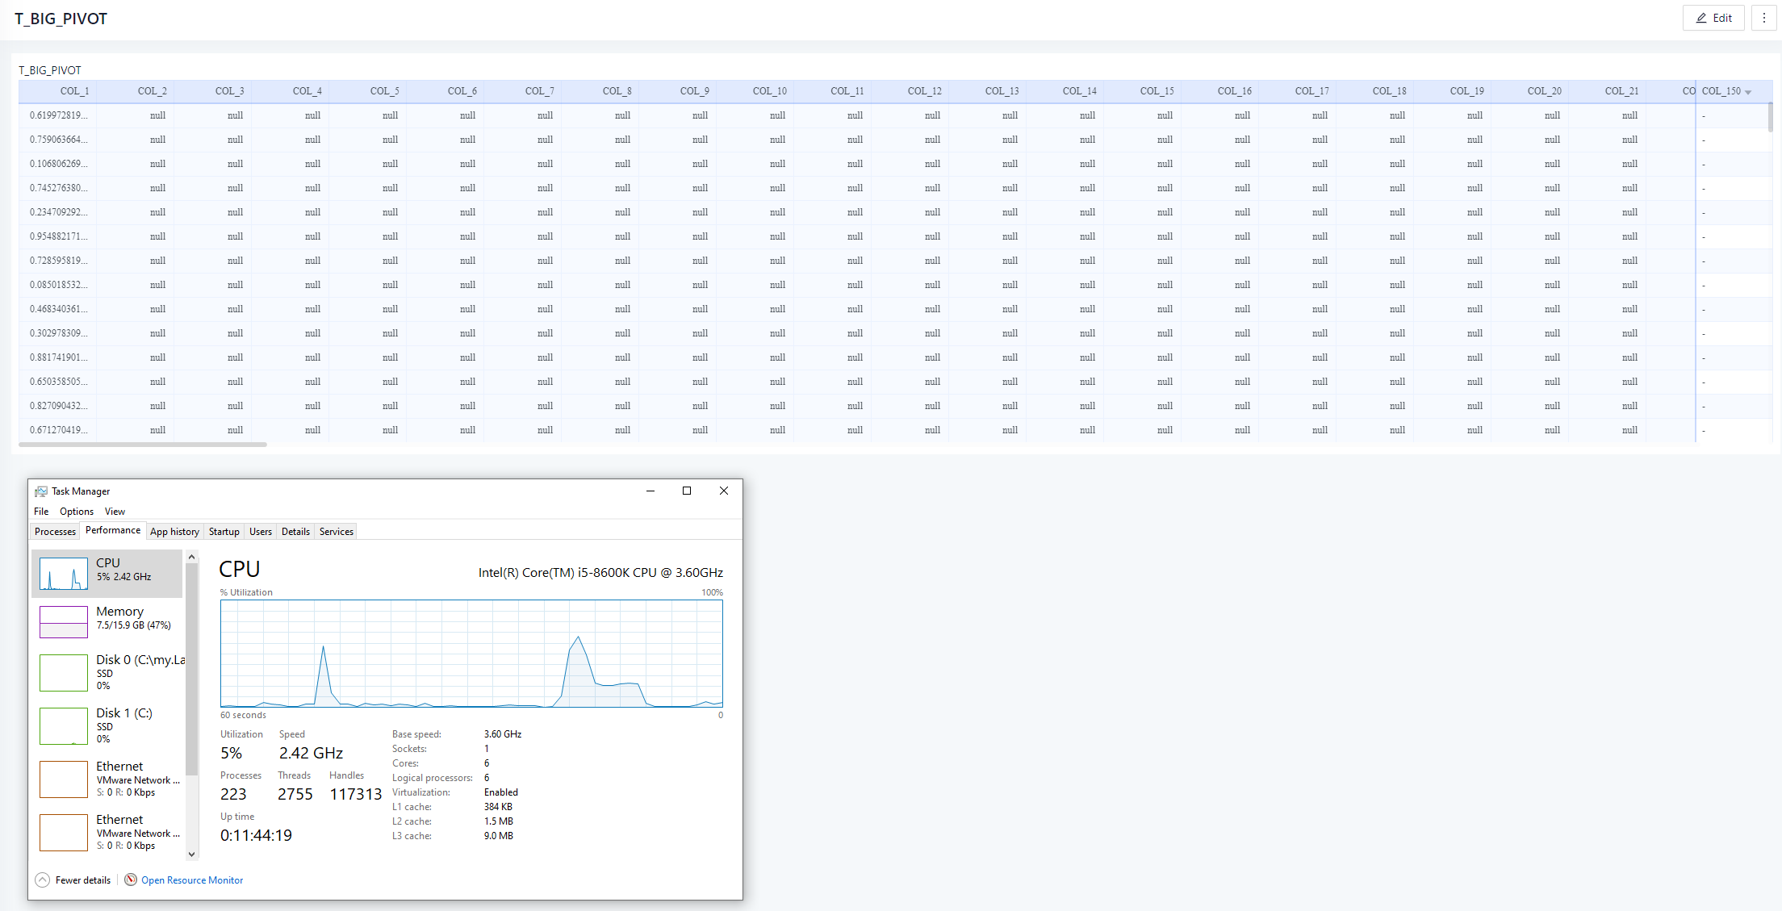Open the View menu
Viewport: 1782px width, 911px height.
point(115,511)
